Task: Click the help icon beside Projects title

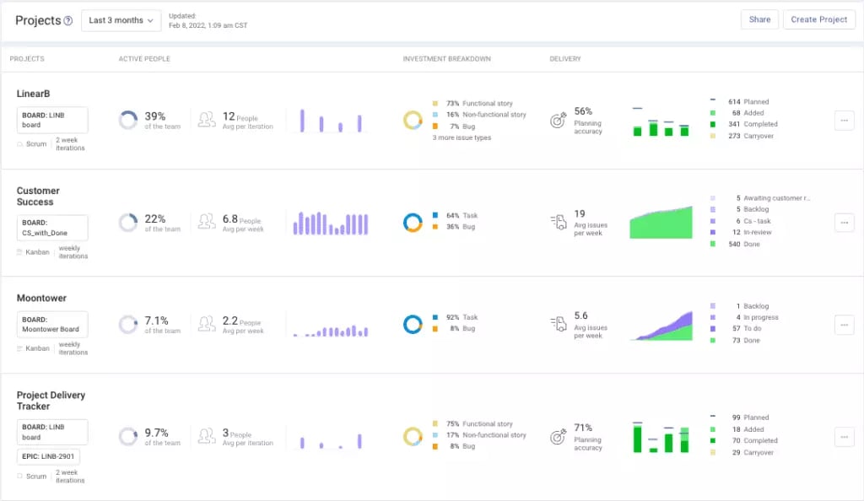Action: tap(67, 21)
